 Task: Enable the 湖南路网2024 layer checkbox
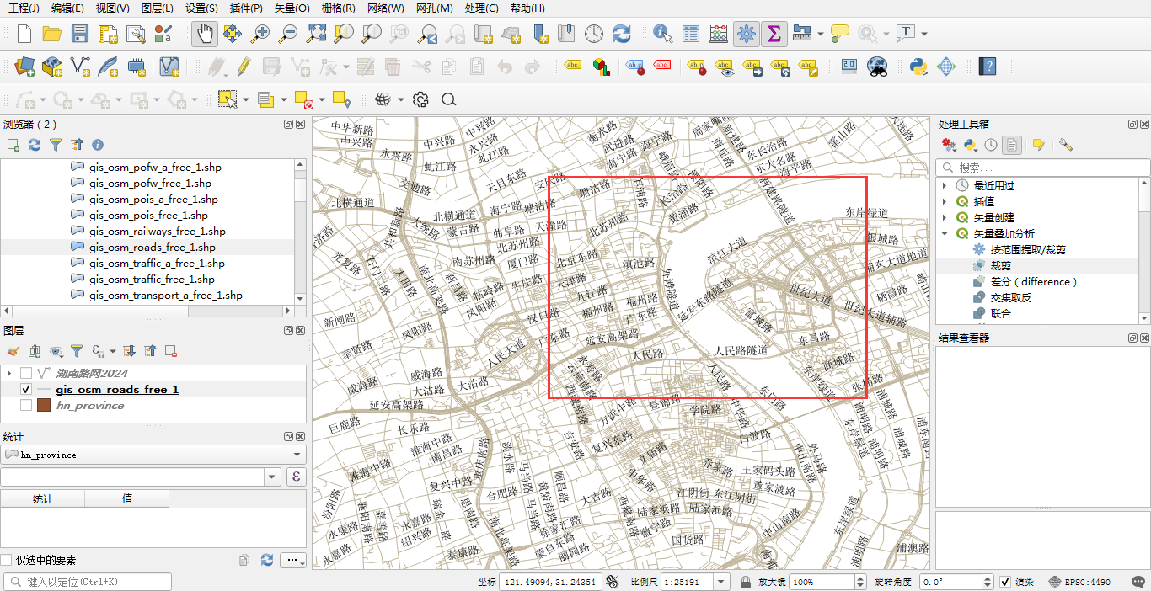pyautogui.click(x=26, y=373)
